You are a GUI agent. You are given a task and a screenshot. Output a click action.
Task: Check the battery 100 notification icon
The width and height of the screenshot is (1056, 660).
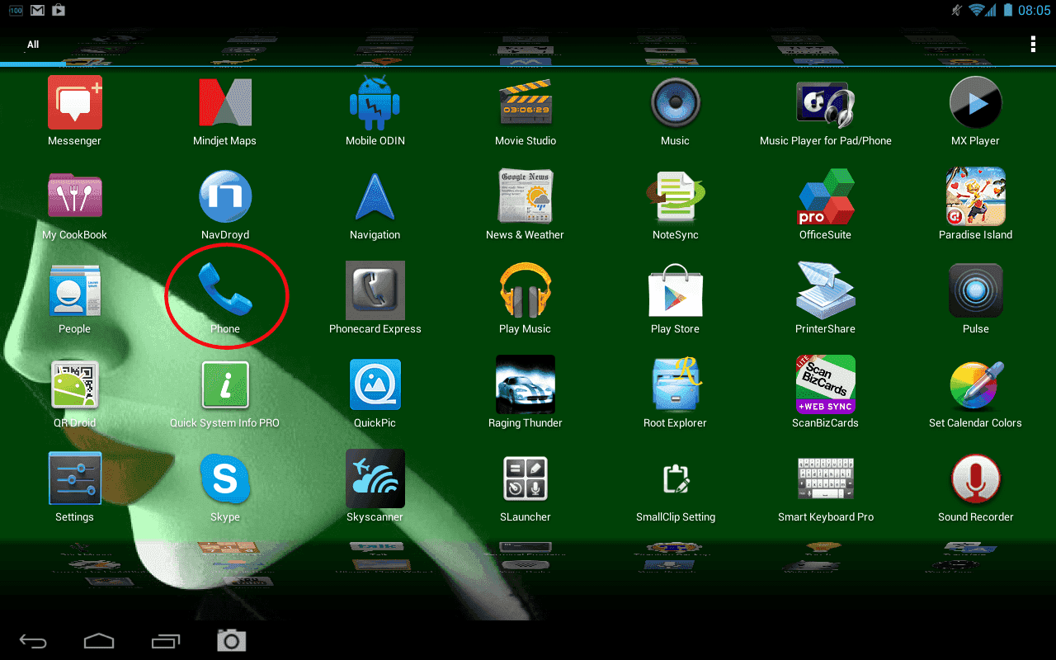tap(16, 11)
